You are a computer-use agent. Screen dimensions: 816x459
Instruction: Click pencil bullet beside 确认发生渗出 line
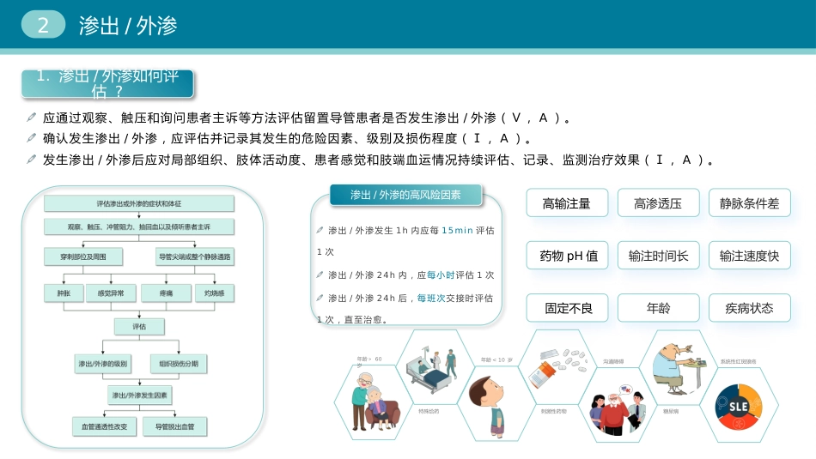[31, 138]
